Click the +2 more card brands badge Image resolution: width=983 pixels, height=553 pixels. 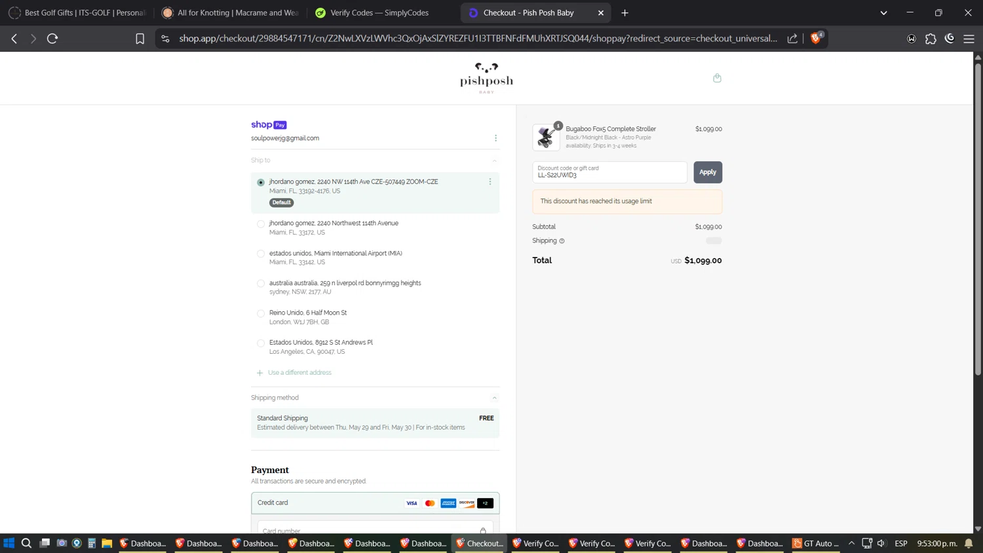485,503
